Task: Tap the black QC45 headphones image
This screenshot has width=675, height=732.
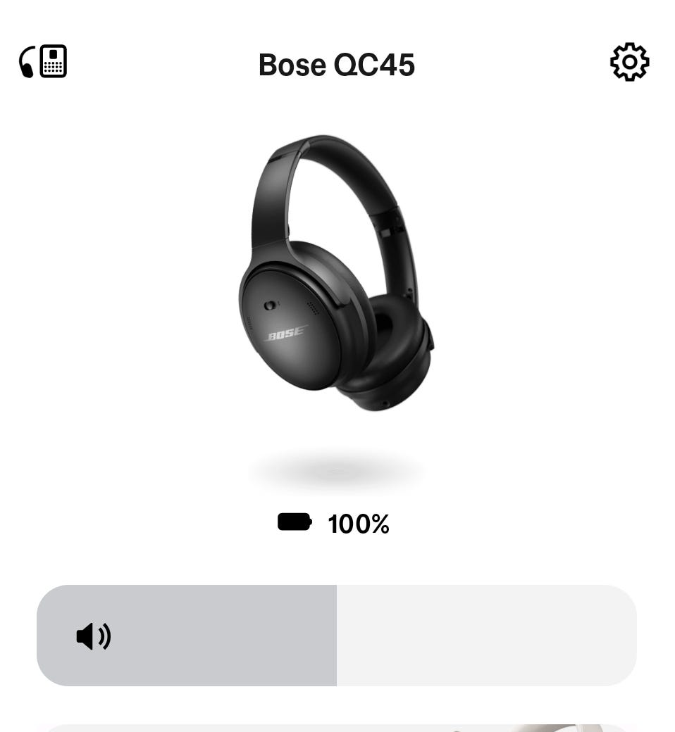Action: [x=336, y=273]
